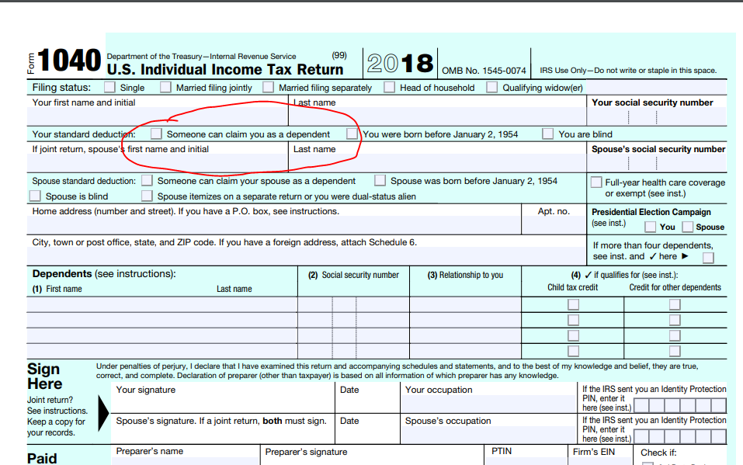Select Head of household checkbox

pos(390,87)
